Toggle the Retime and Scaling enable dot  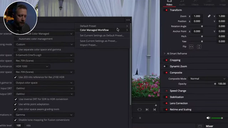pos(166,110)
